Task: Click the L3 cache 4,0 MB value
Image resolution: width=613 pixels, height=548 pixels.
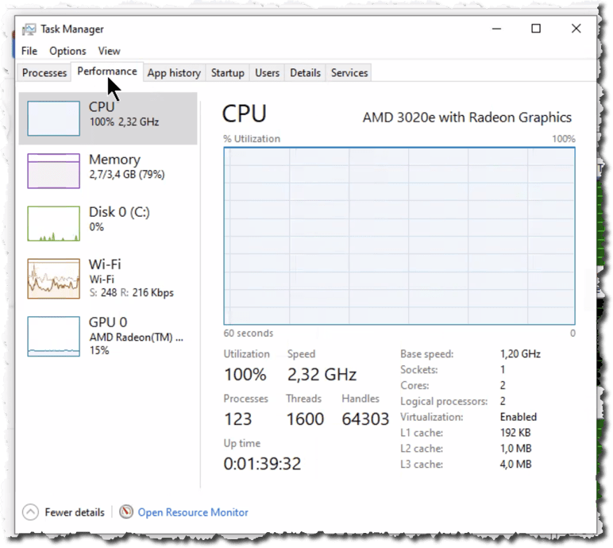Action: tap(515, 465)
